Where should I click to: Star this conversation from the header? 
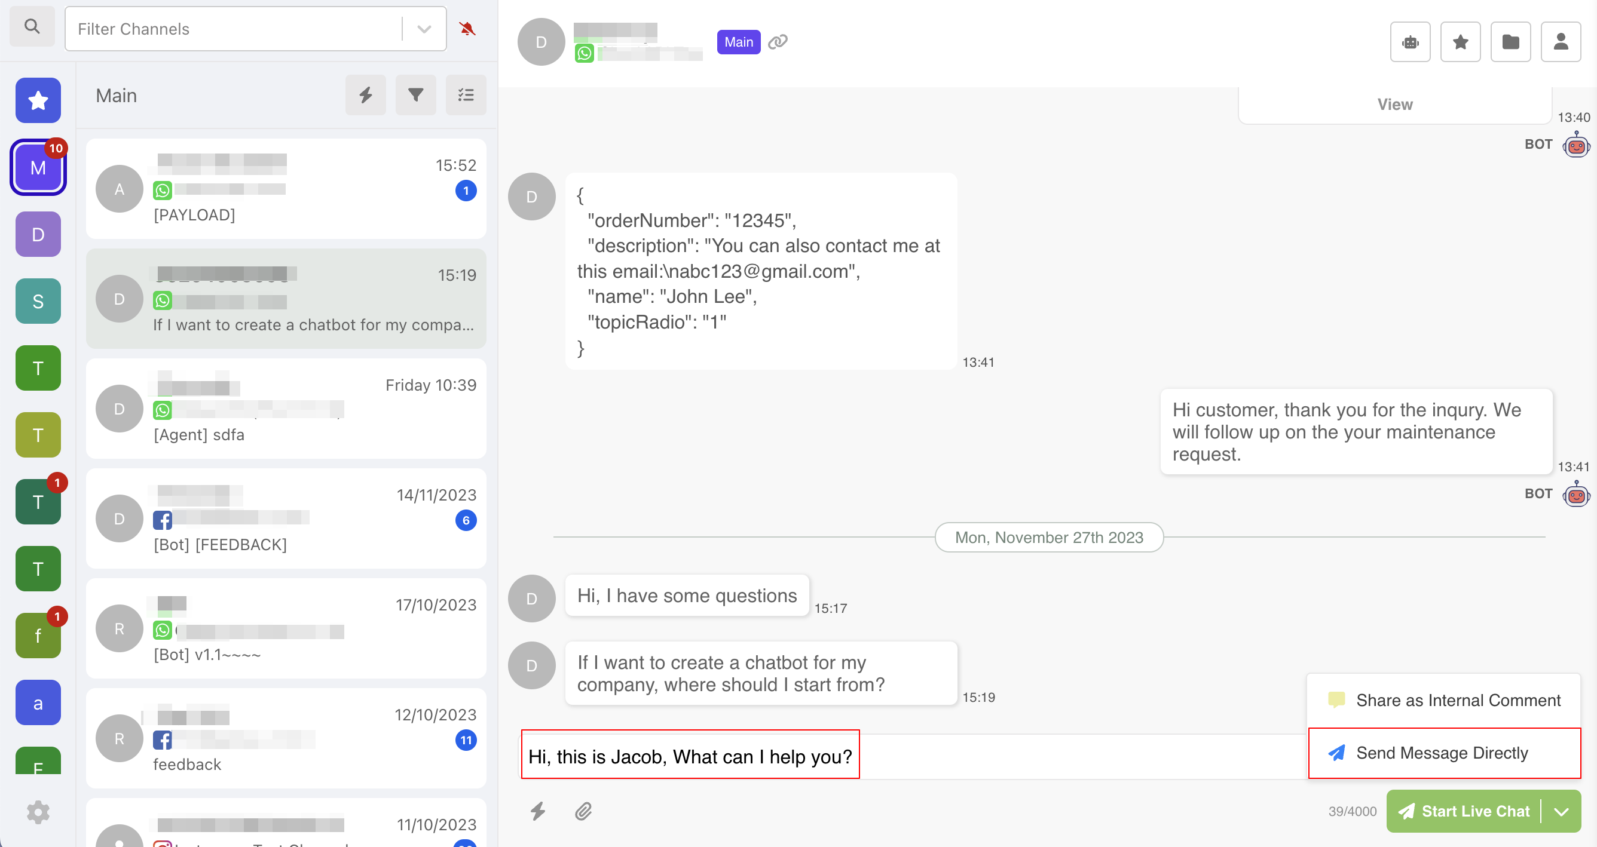pos(1460,42)
